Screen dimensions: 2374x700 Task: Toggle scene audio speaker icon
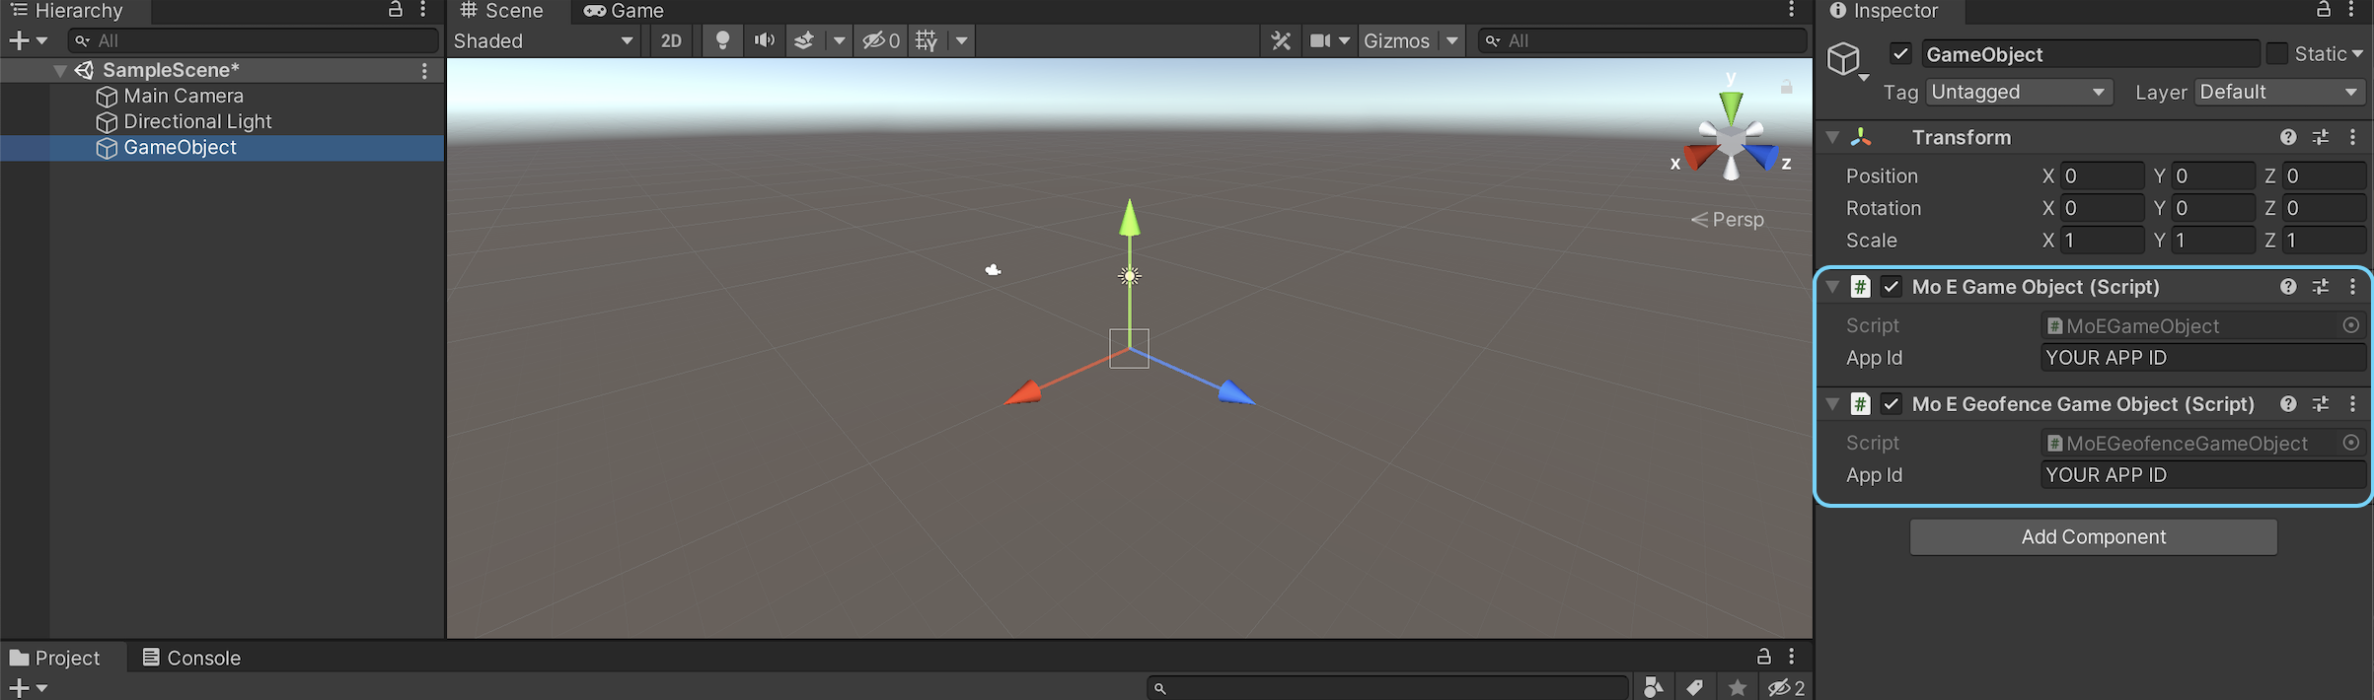(x=764, y=40)
